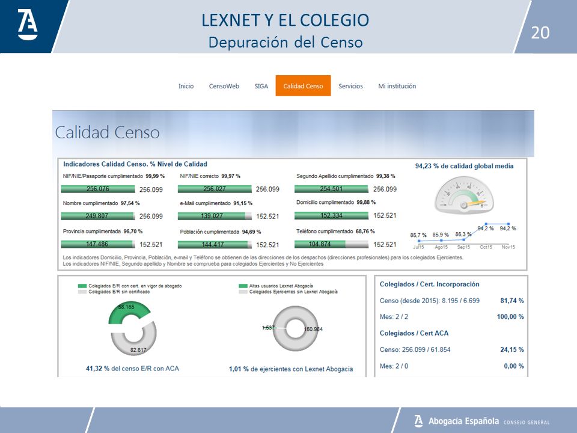Image resolution: width=577 pixels, height=433 pixels.
Task: Click the Teléfono progress bar showing 104.874
Action: [x=331, y=244]
